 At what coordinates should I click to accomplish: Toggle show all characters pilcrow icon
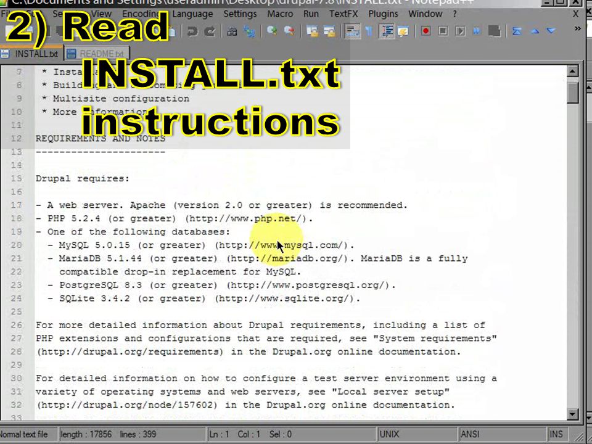pyautogui.click(x=369, y=31)
